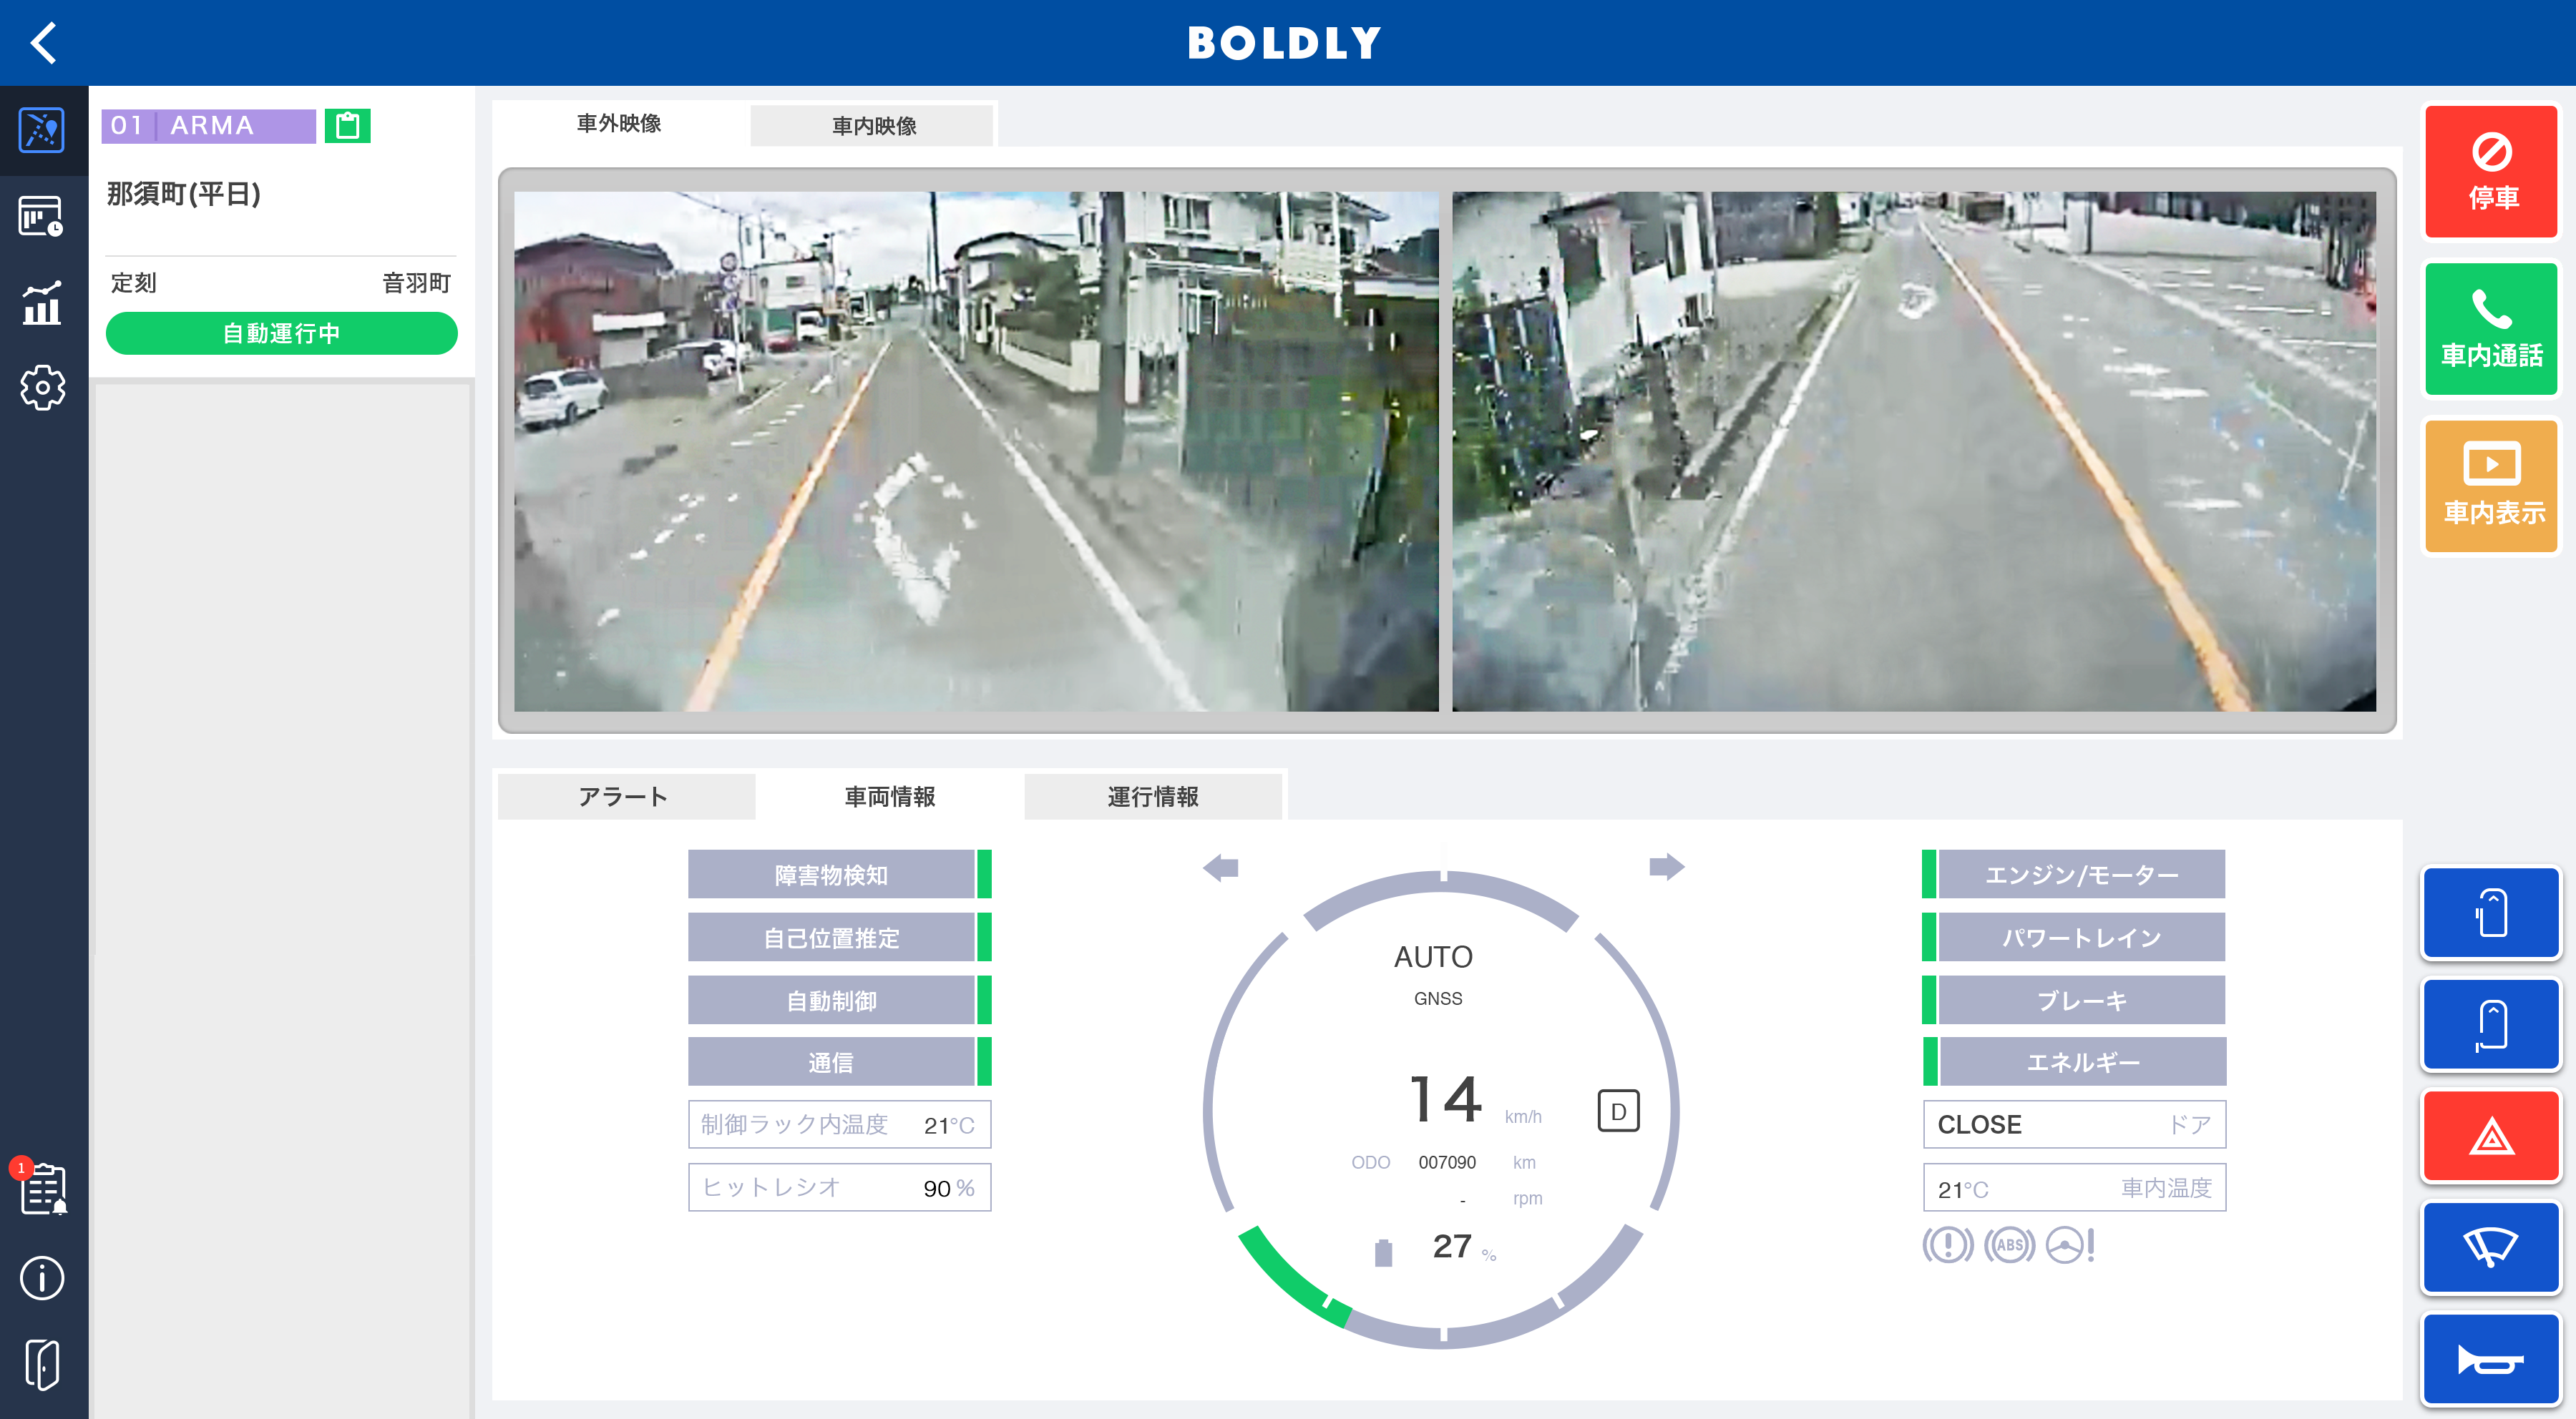Open the statistics chart sidebar icon
Image resolution: width=2576 pixels, height=1419 pixels.
42,302
